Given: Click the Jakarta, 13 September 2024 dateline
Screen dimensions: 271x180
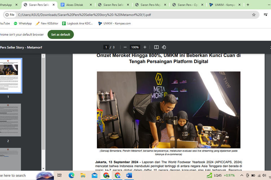Looking at the screenshot, I should click(x=117, y=162).
